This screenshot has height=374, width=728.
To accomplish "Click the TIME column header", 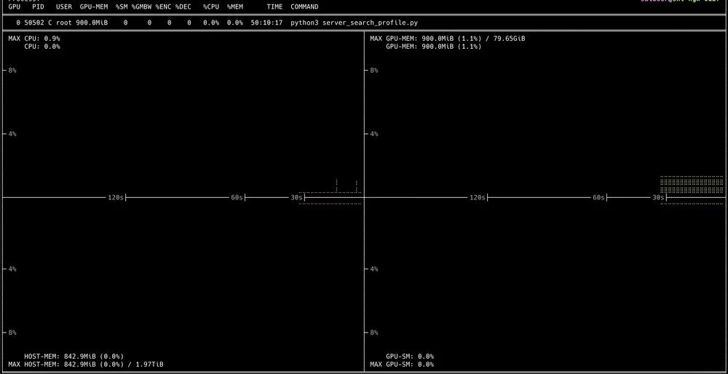I will [274, 7].
